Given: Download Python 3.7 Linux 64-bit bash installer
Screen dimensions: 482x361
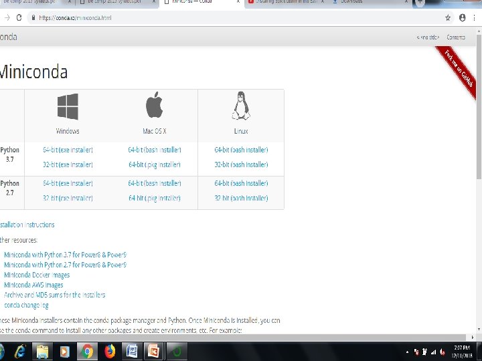Looking at the screenshot, I should pos(241,150).
